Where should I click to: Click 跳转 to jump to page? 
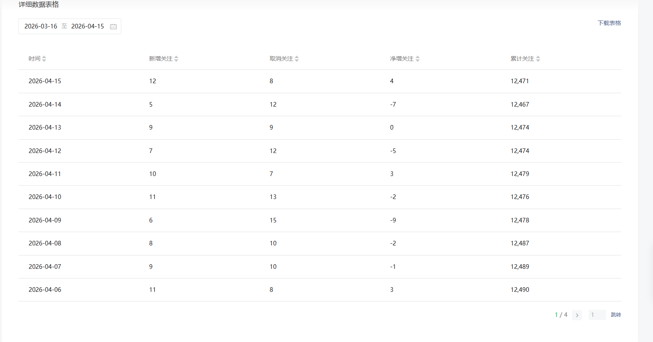tap(616, 315)
